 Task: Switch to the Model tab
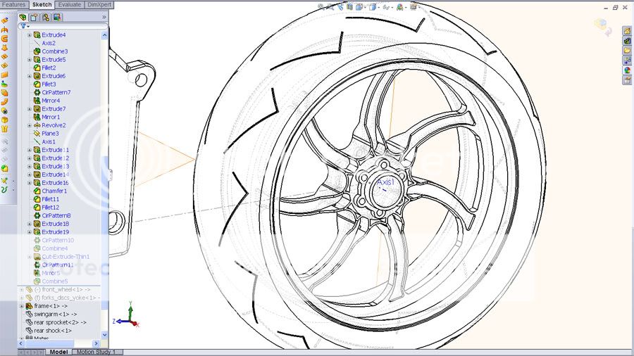58,352
